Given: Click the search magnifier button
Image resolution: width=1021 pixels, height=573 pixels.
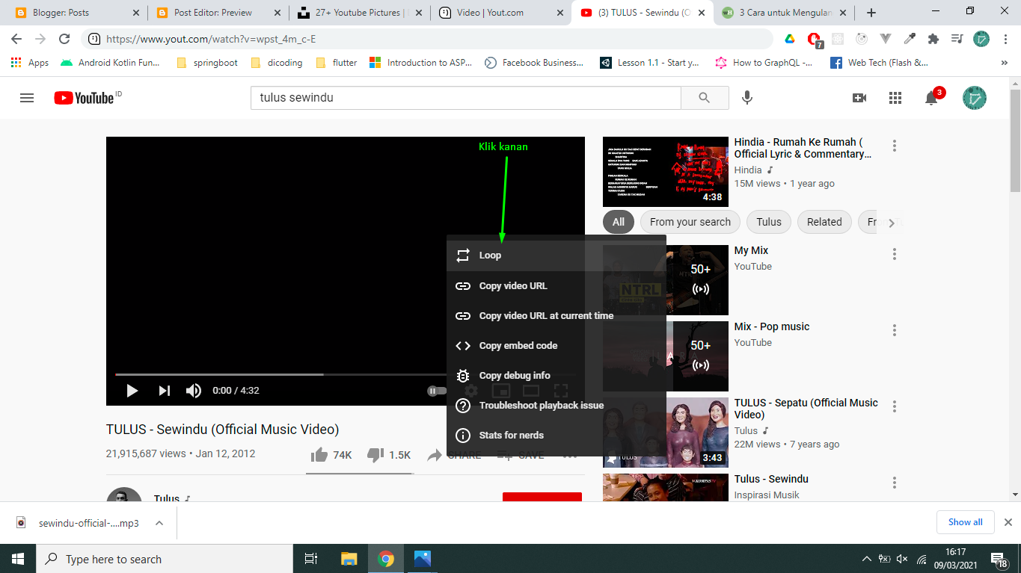Looking at the screenshot, I should (705, 98).
